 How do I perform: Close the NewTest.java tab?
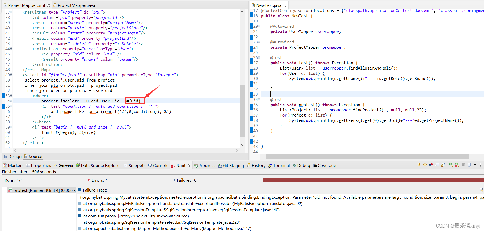(285, 5)
